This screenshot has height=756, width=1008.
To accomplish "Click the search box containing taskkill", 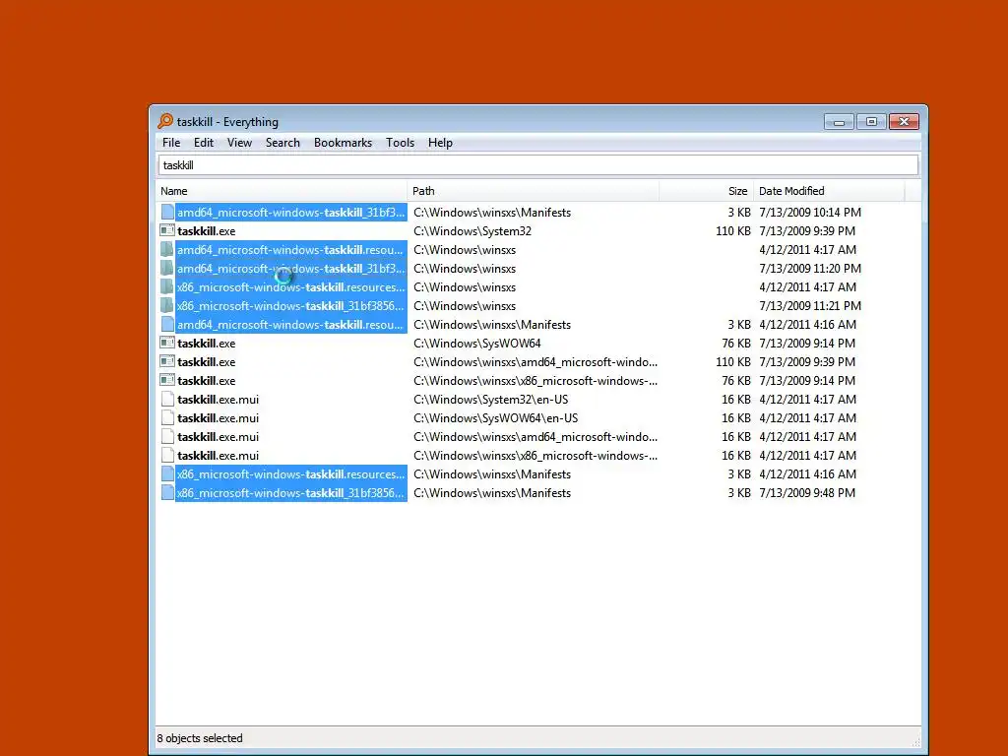I will [x=538, y=165].
